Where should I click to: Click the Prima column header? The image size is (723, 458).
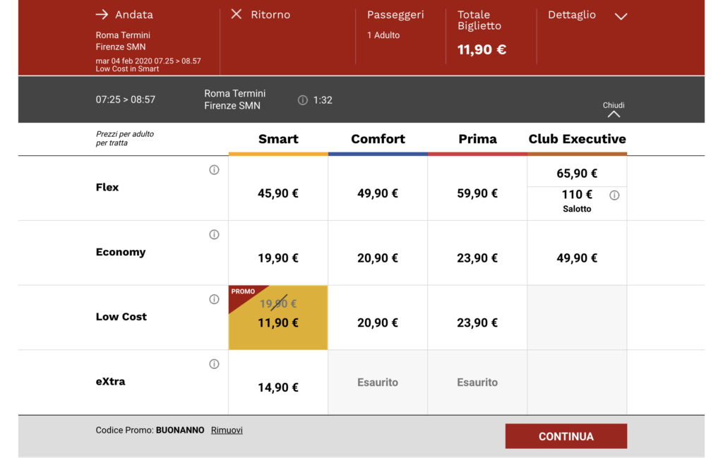pyautogui.click(x=477, y=139)
